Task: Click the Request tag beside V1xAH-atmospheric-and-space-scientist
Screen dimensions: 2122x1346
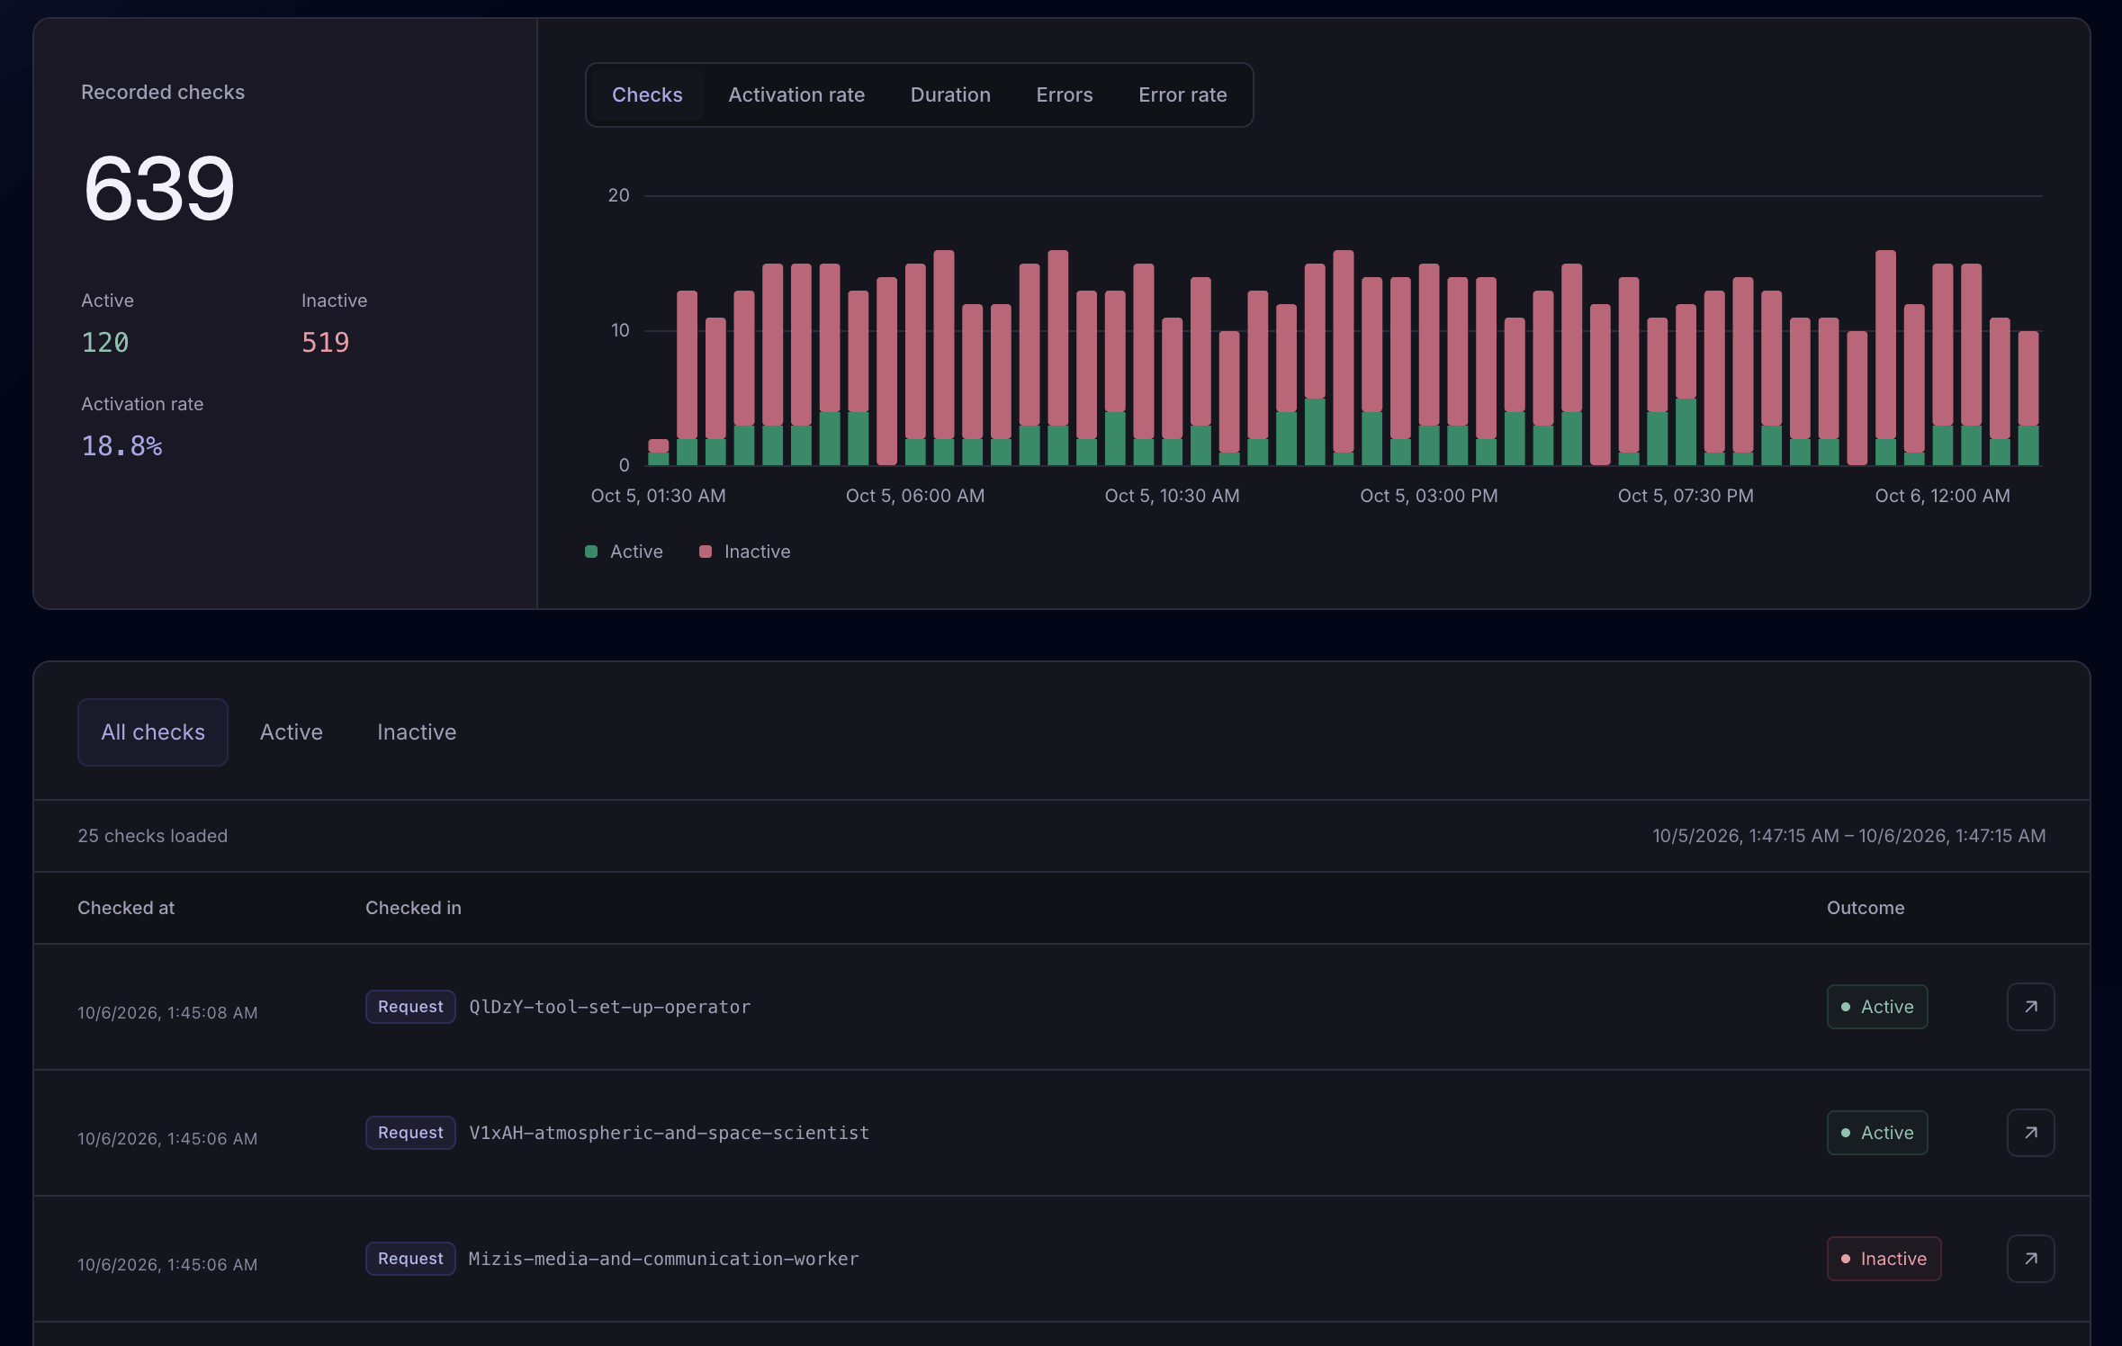Action: pos(410,1133)
